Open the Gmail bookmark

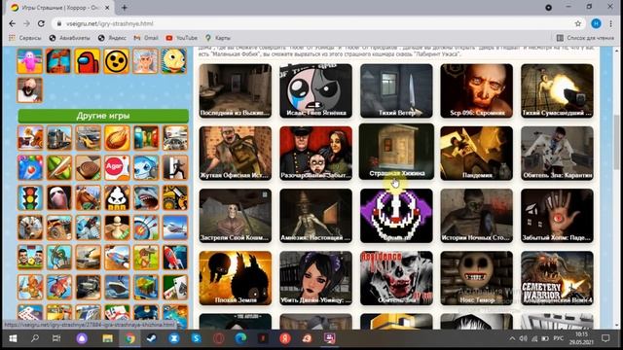point(146,38)
